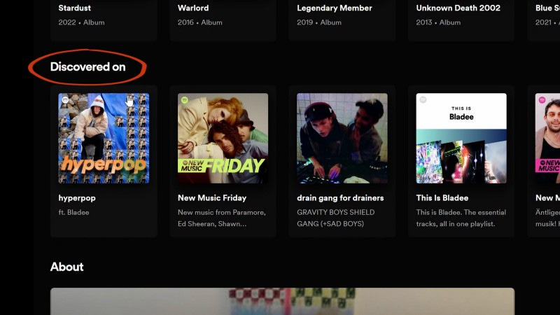This screenshot has height=315, width=560.
Task: Open the New Music Friday cover image
Action: point(223,138)
